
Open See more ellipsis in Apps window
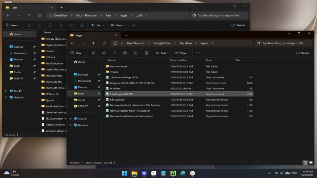[198, 53]
